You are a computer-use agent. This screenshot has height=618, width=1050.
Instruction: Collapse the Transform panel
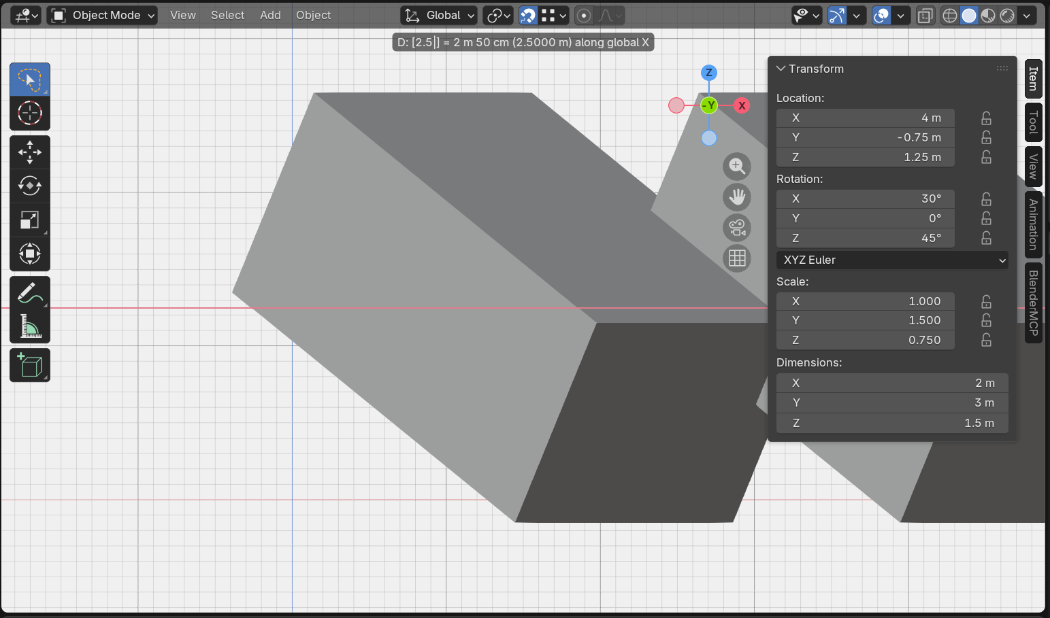tap(781, 69)
